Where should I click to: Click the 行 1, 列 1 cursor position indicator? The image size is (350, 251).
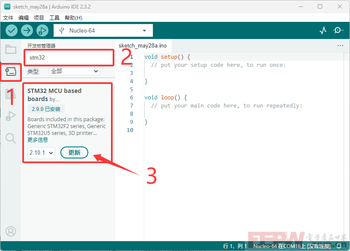point(235,246)
